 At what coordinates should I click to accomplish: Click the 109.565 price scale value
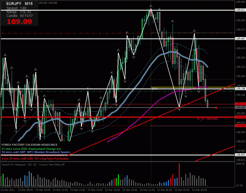pyautogui.click(x=240, y=20)
